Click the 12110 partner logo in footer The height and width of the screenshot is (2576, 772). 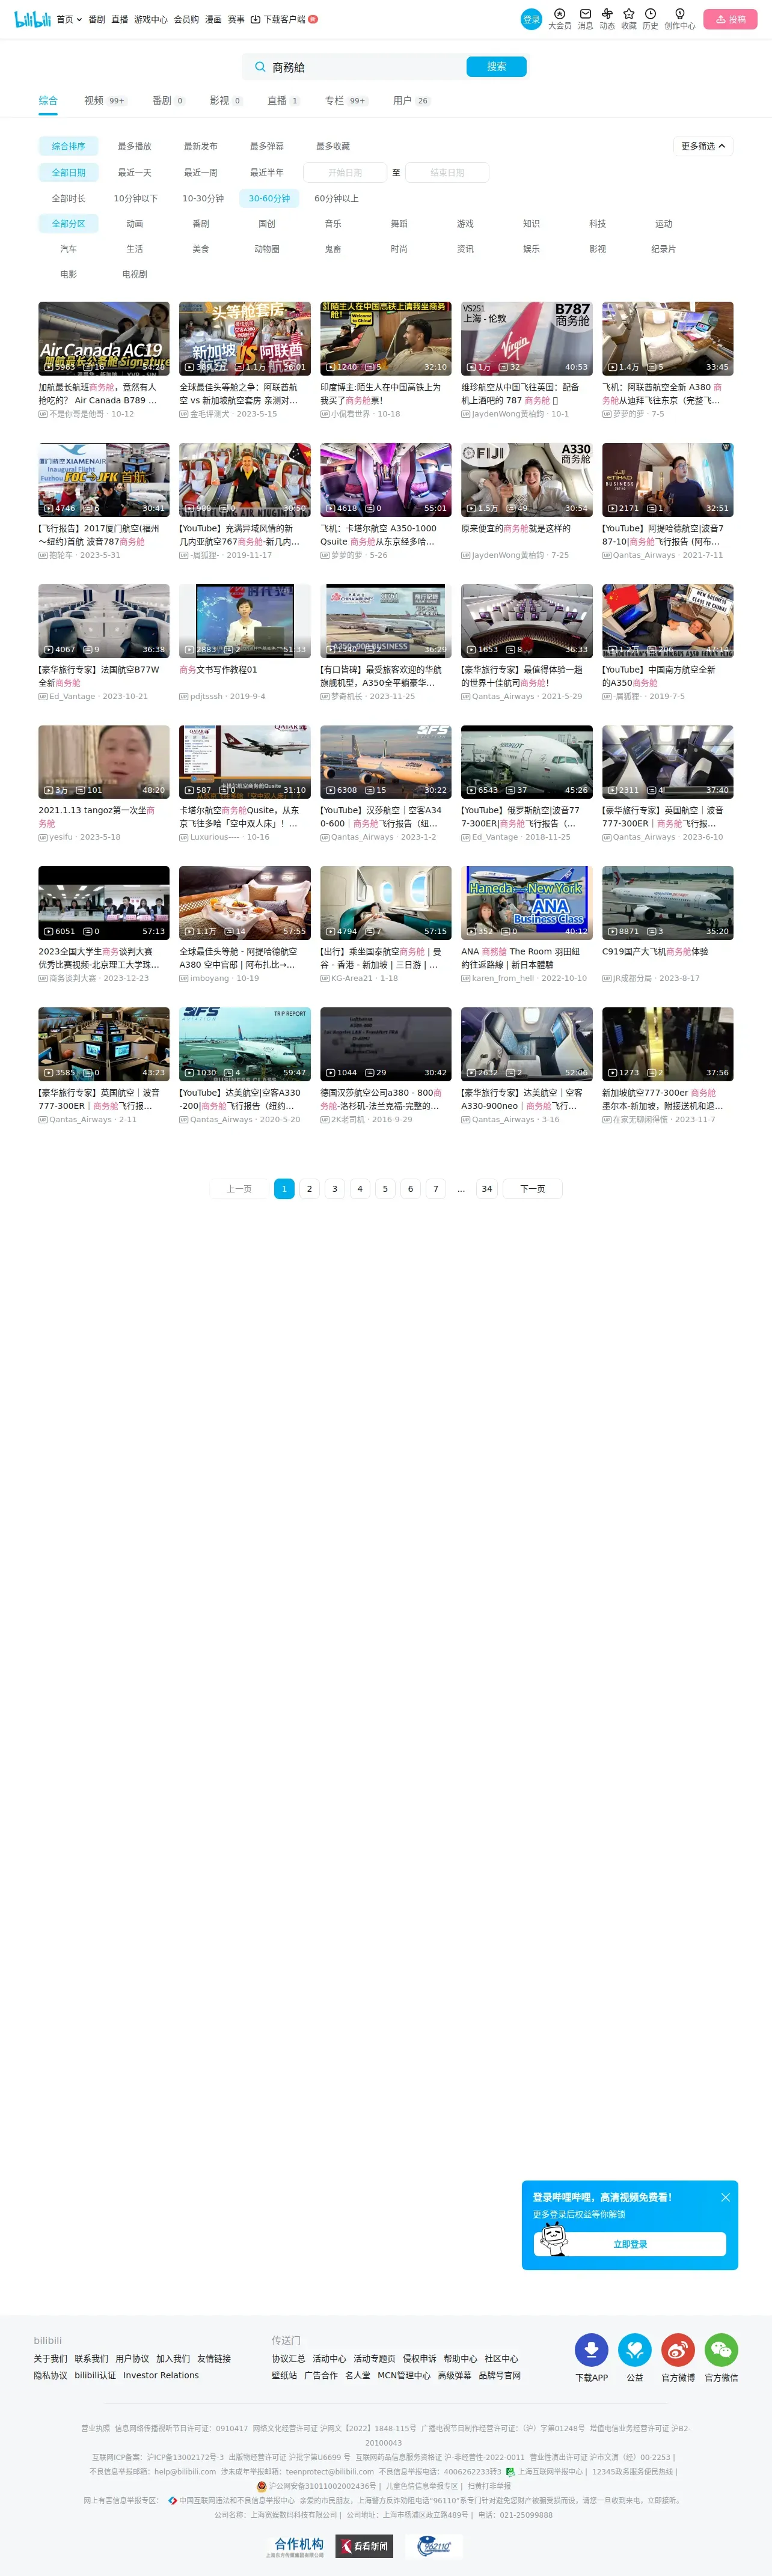434,2545
